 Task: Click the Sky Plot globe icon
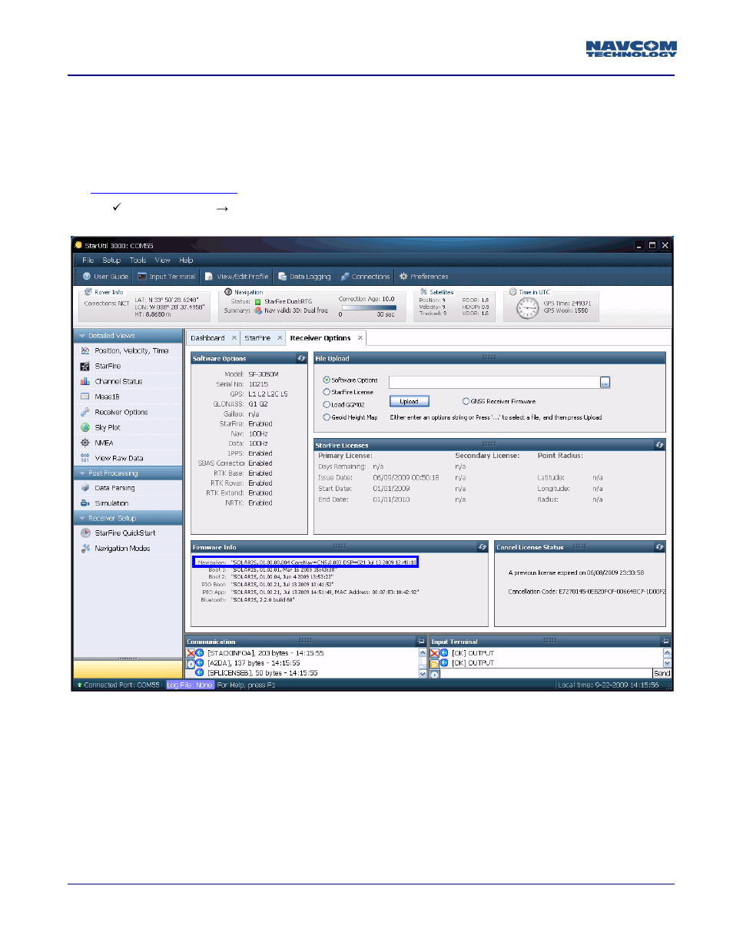pyautogui.click(x=85, y=427)
